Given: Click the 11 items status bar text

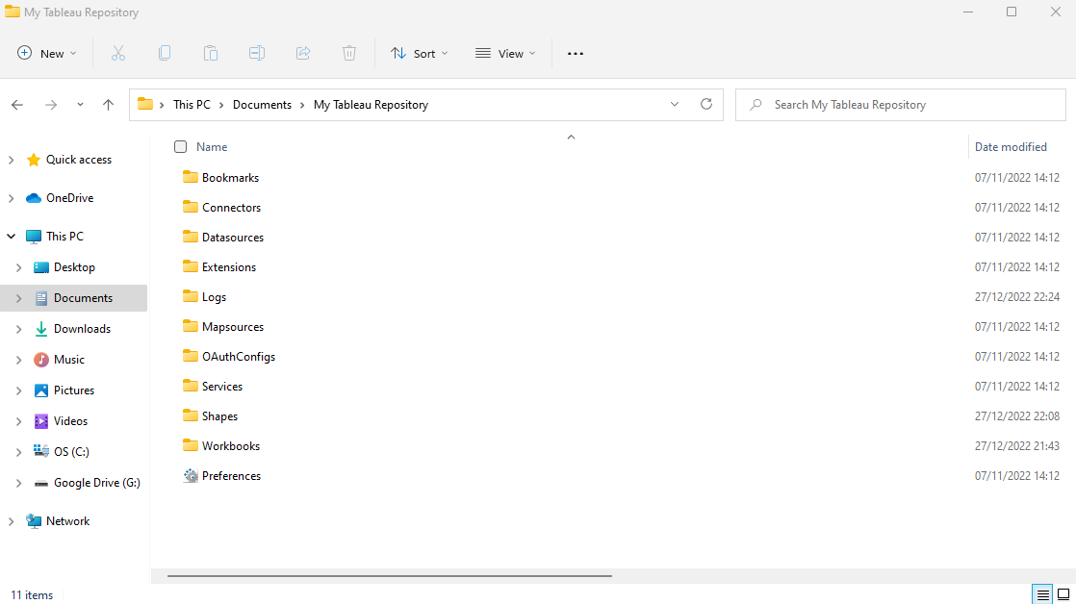Looking at the screenshot, I should pyautogui.click(x=32, y=595).
